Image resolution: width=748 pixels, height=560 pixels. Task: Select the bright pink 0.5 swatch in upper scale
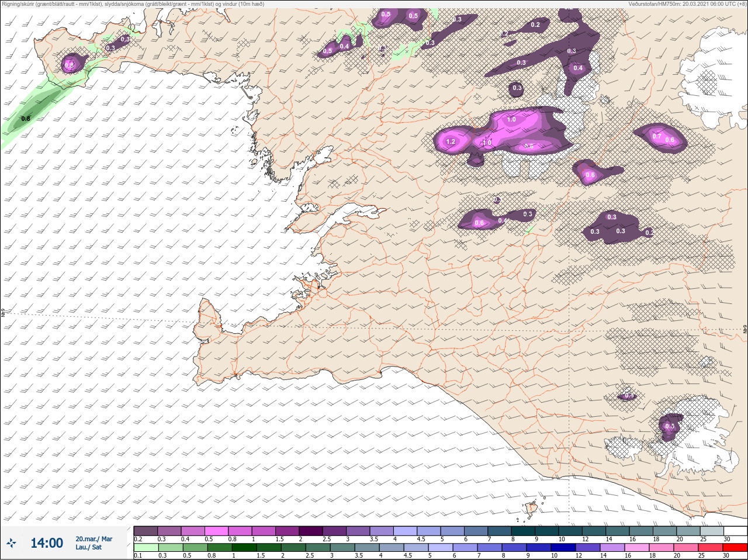[216, 531]
